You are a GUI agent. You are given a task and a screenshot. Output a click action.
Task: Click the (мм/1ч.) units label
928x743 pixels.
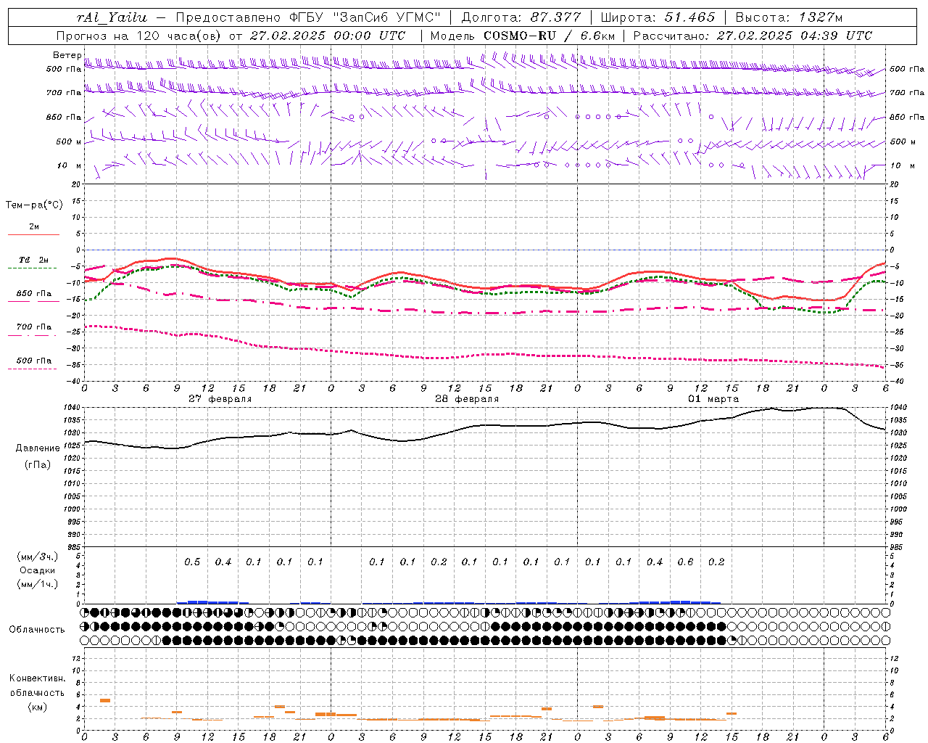coord(38,584)
